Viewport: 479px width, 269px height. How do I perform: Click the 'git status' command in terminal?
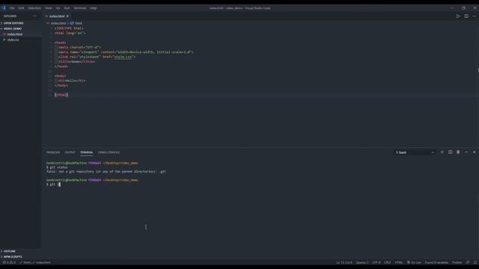(x=58, y=167)
